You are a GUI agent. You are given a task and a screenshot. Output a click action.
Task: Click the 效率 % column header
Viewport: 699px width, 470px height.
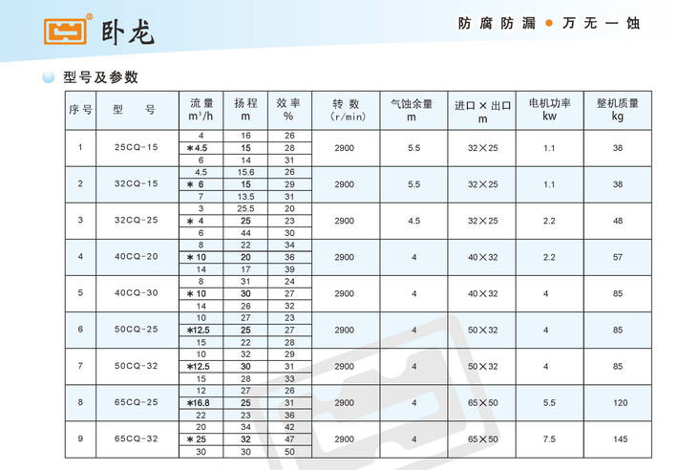[x=288, y=110]
